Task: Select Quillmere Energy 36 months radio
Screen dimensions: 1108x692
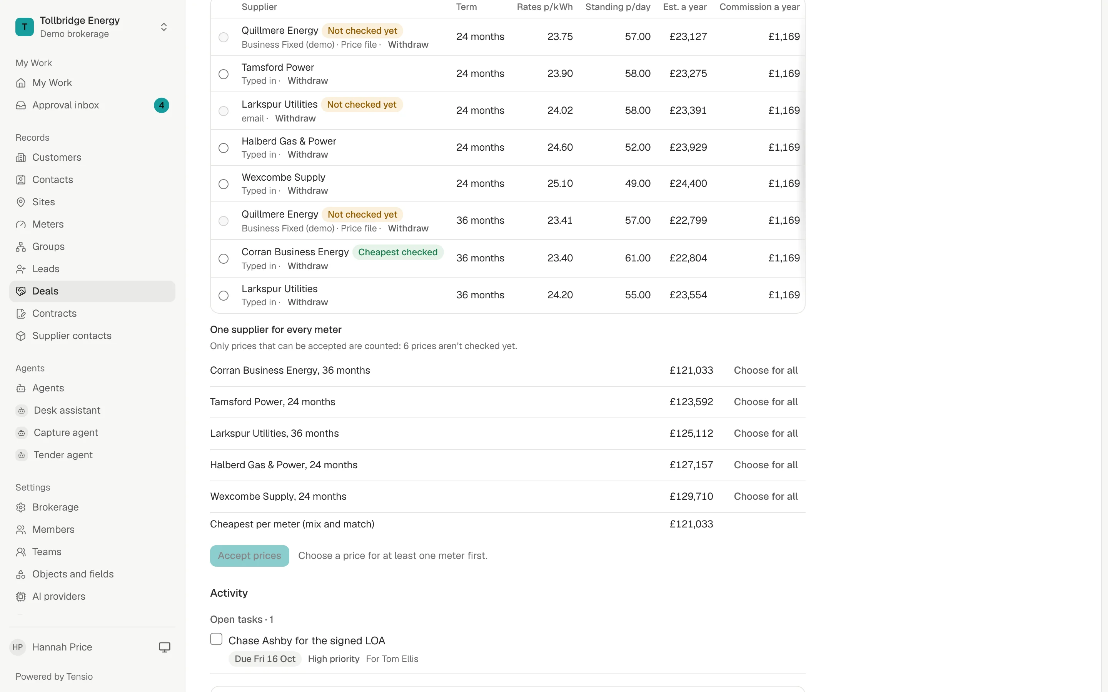Action: point(224,221)
